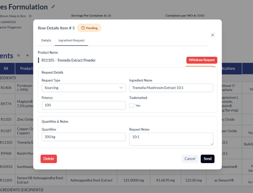Click the 125.0000 mg cell
The height and width of the screenshot is (193, 253).
(x=134, y=180)
